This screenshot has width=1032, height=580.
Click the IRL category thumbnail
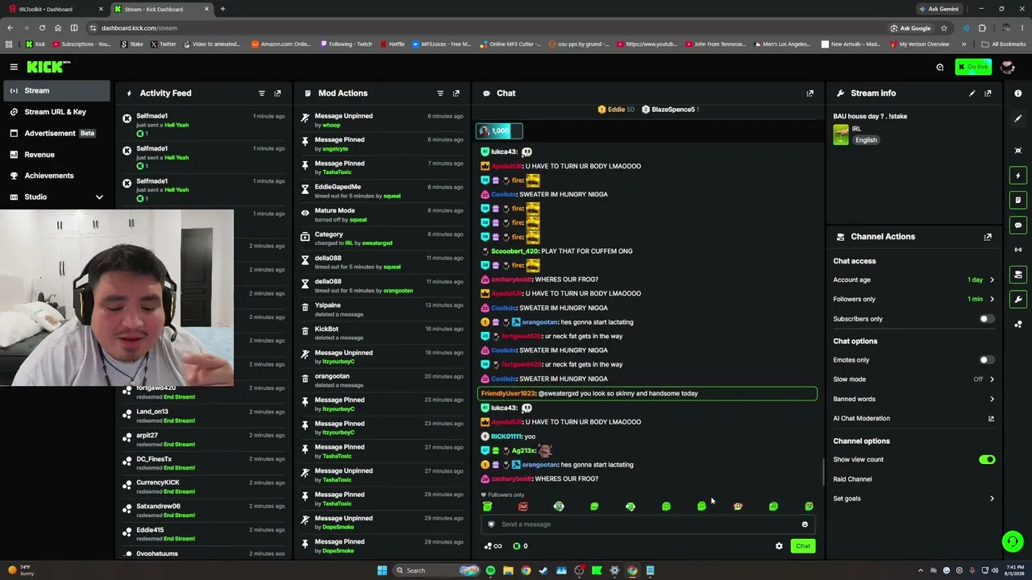pos(841,135)
